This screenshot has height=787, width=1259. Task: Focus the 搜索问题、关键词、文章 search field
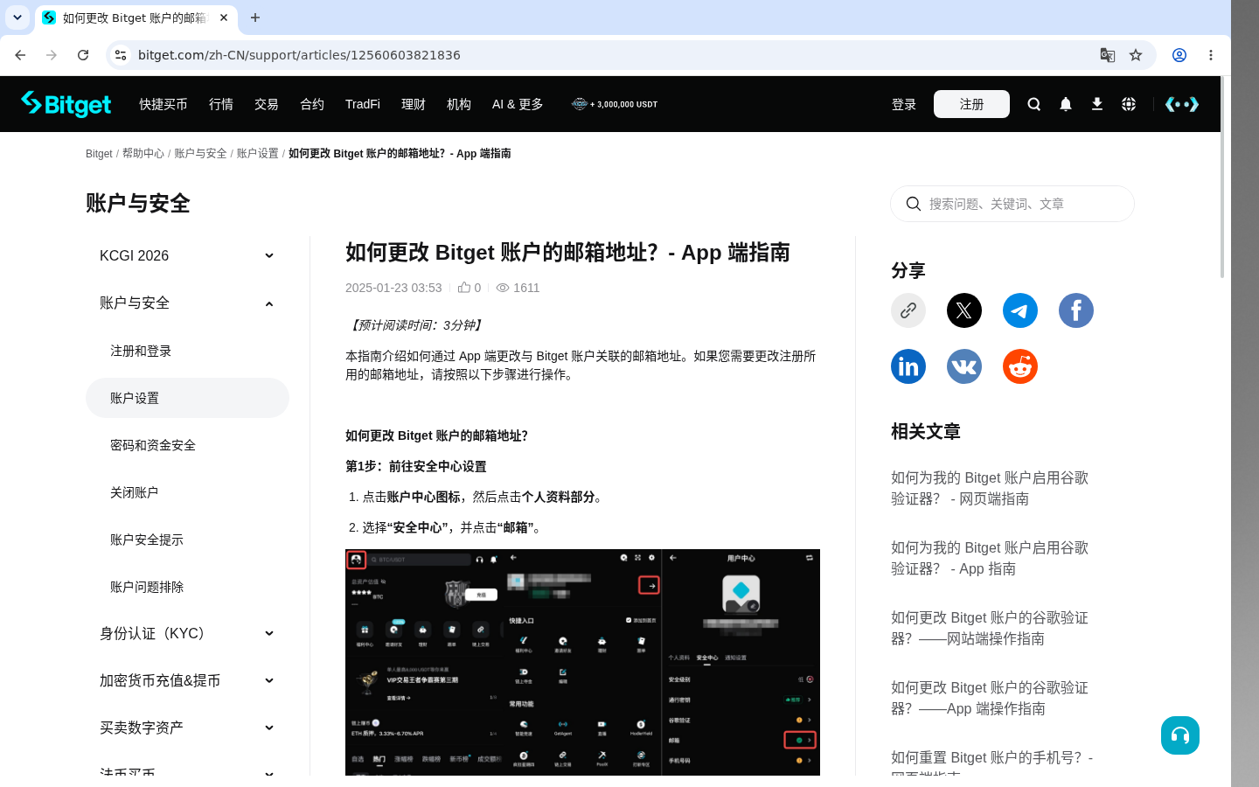pos(1012,204)
